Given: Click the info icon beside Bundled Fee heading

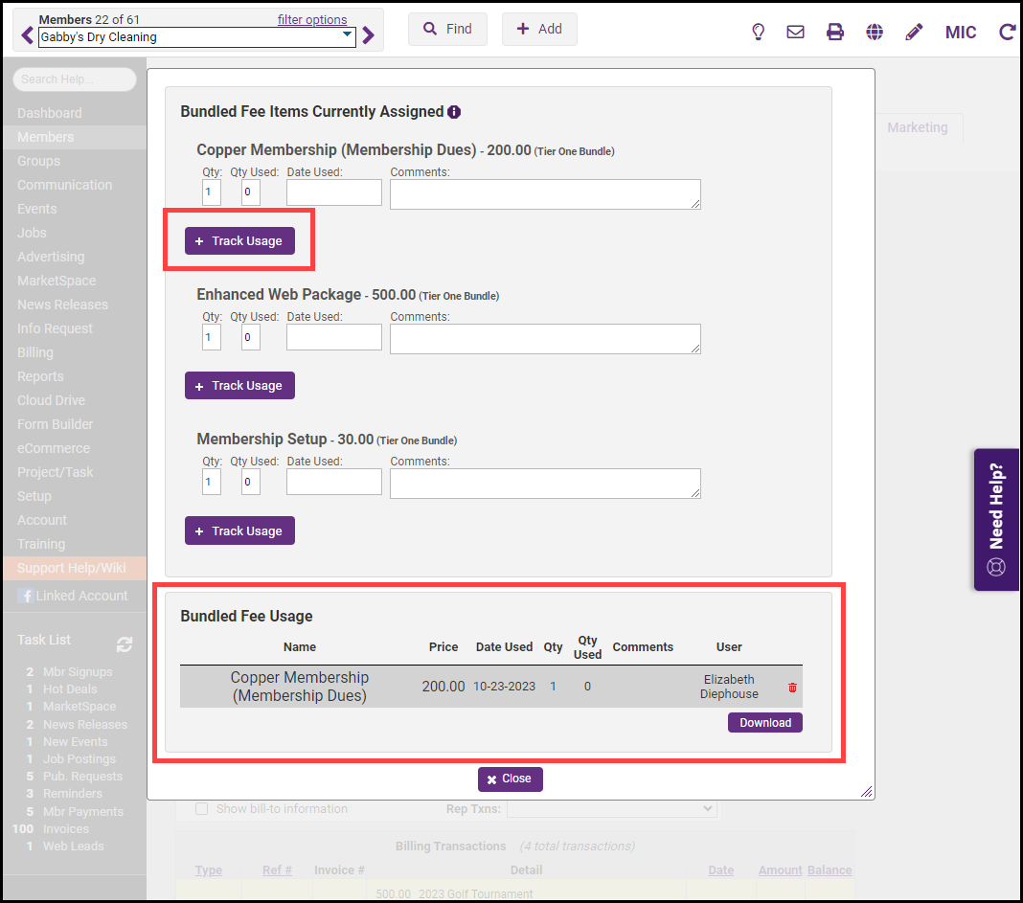Looking at the screenshot, I should (x=454, y=112).
